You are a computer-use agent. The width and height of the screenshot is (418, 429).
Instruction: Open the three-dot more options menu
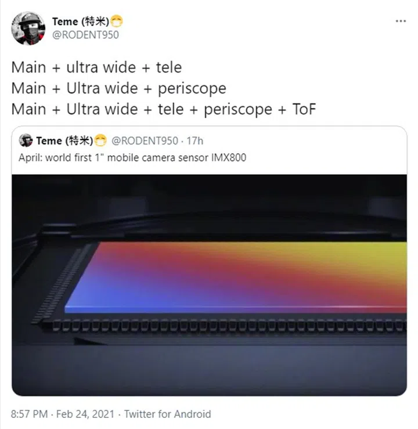tap(401, 21)
